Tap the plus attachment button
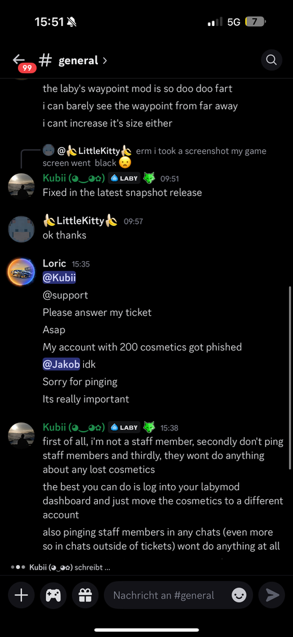This screenshot has width=293, height=637. coord(21,595)
